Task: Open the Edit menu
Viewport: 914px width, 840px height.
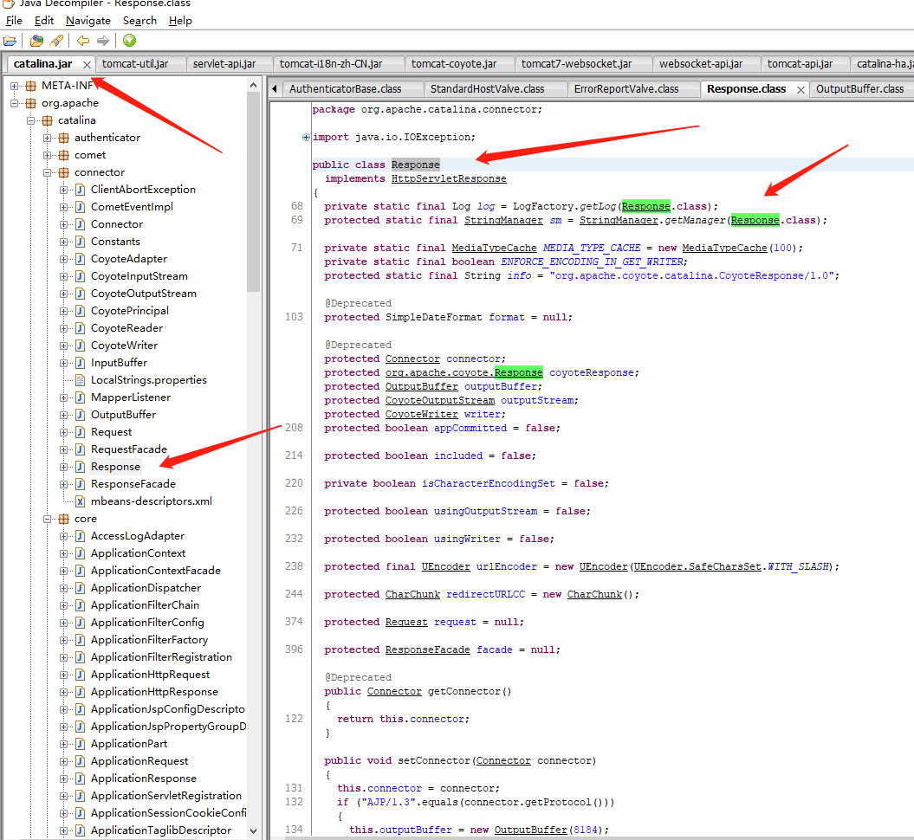Action: pyautogui.click(x=43, y=21)
